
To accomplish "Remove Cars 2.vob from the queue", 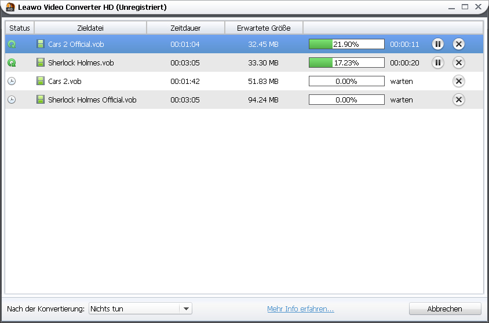I will [x=459, y=81].
